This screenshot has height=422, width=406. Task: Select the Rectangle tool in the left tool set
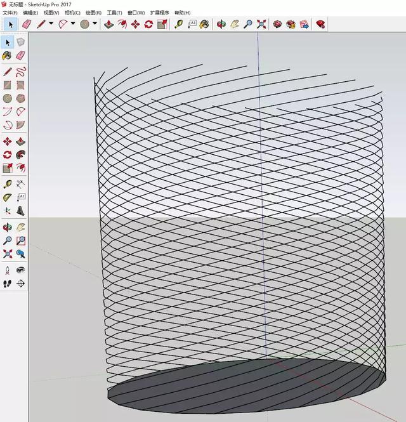tap(7, 85)
